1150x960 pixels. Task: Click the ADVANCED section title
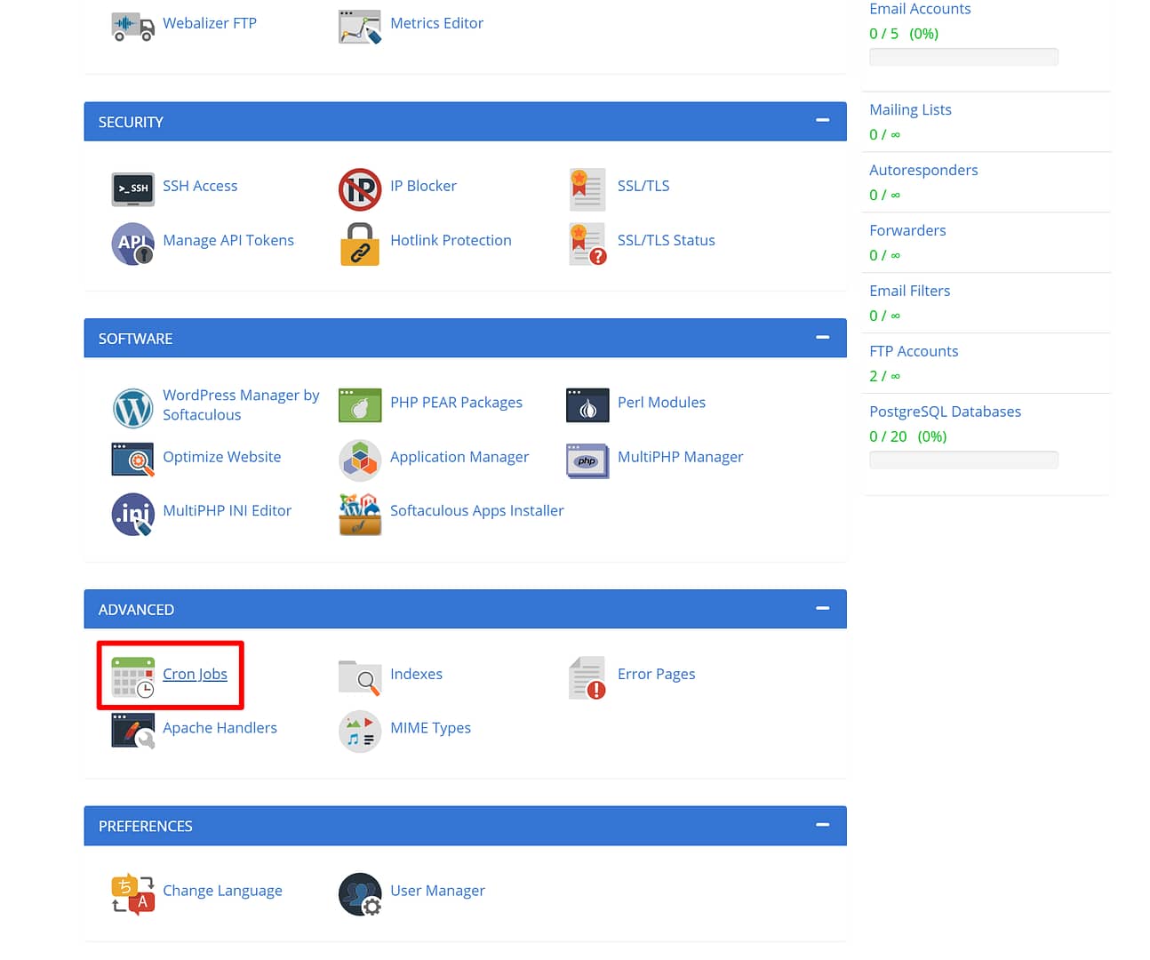[x=136, y=610]
